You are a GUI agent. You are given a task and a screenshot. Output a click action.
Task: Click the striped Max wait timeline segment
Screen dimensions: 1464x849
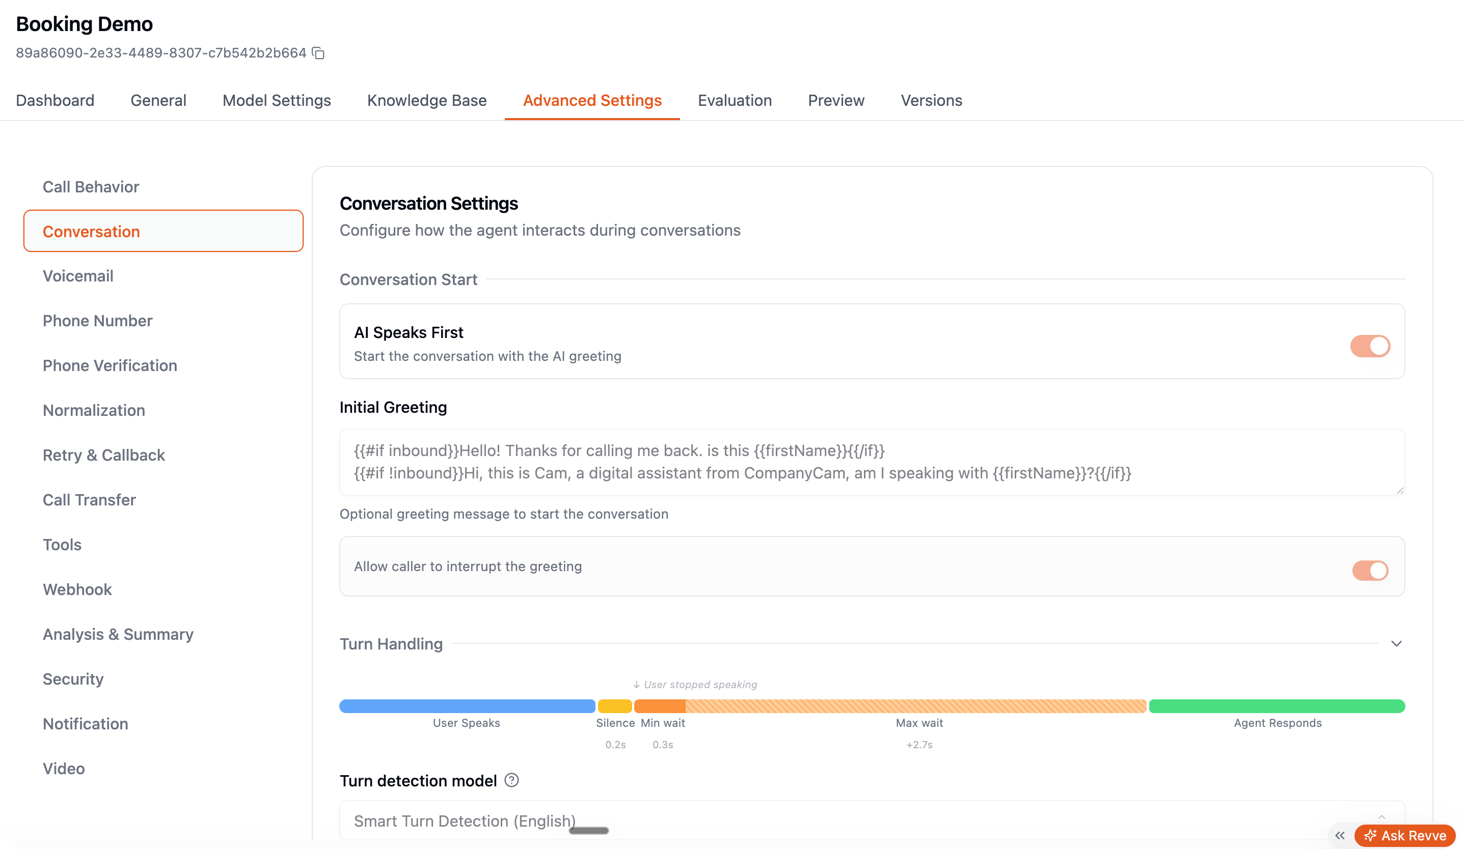pyautogui.click(x=915, y=705)
